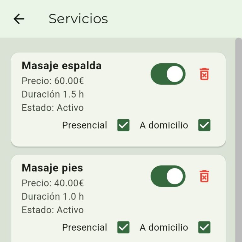Delete the Masaje pies service

204,176
